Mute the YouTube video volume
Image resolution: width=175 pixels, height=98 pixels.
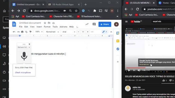[139, 70]
